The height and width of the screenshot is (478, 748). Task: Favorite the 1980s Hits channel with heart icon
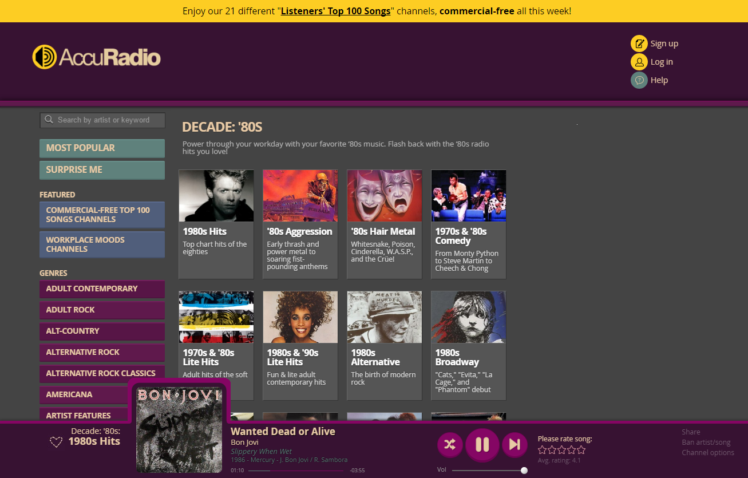(x=56, y=442)
